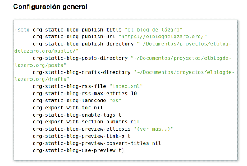The image size is (247, 166).
Task: Click nil value after preview-convert-titles
Action: pyautogui.click(x=156, y=143)
